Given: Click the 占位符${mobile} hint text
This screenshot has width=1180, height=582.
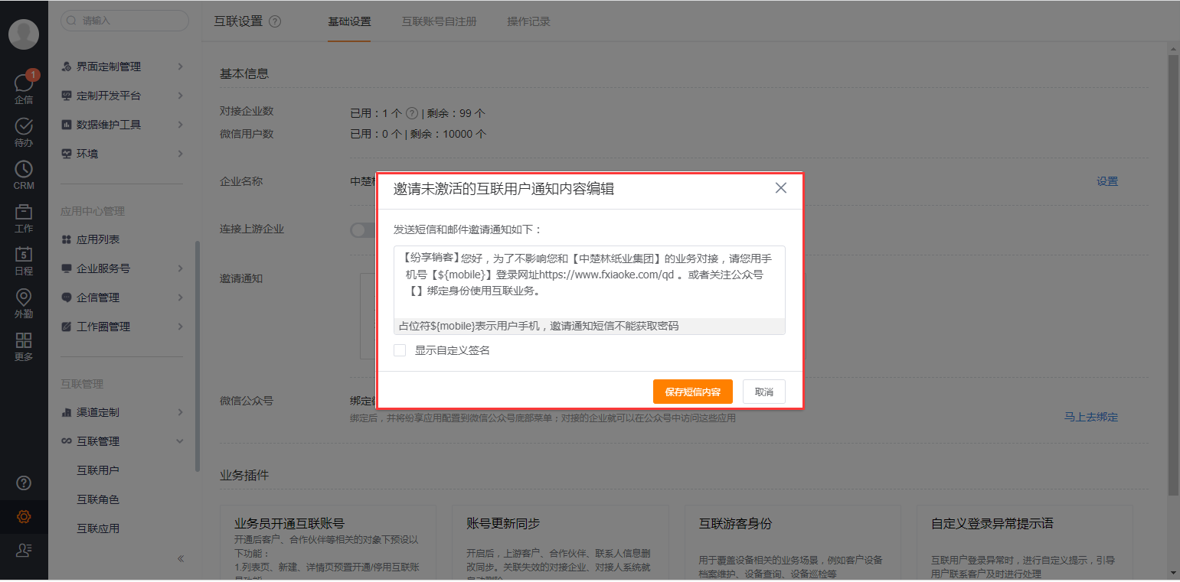Looking at the screenshot, I should pos(539,326).
